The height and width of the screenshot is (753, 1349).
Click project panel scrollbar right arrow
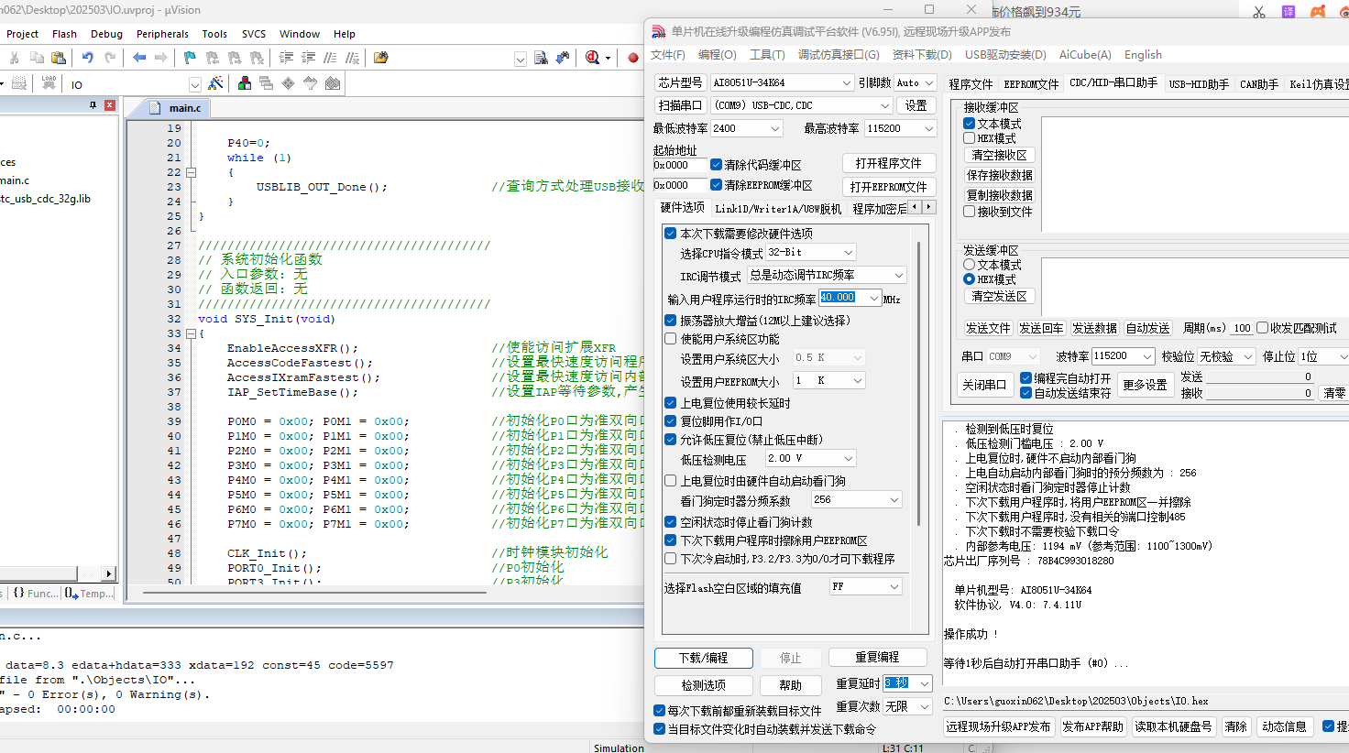pos(109,573)
